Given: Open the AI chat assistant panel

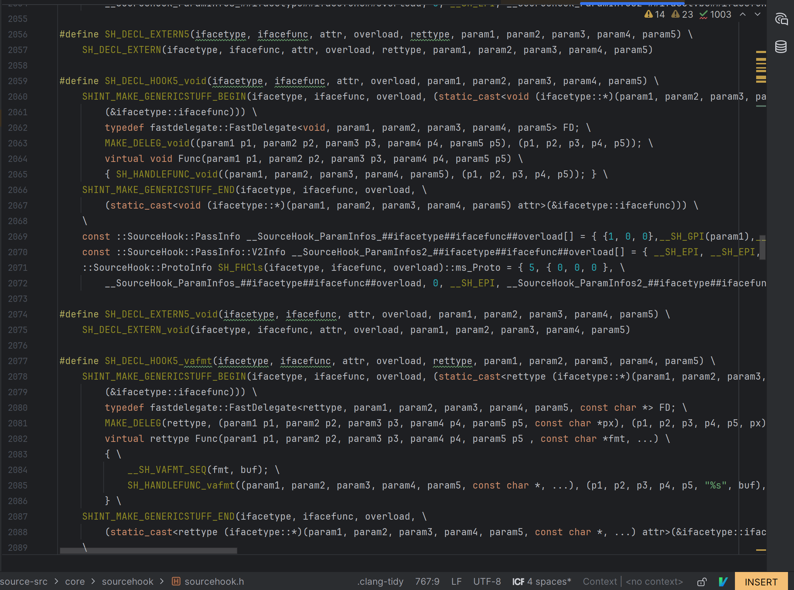Looking at the screenshot, I should pyautogui.click(x=781, y=19).
